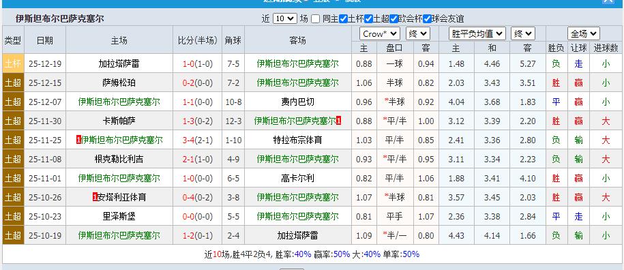Click the 土超 league tag on 25-10-19
This screenshot has height=270, width=624.
click(x=13, y=235)
